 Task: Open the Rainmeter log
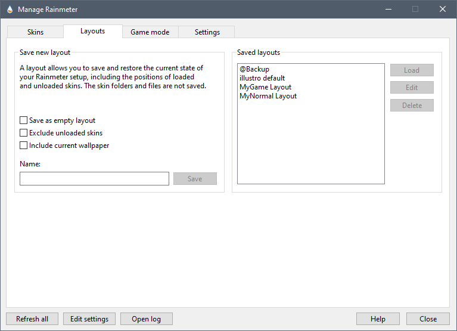(147, 318)
